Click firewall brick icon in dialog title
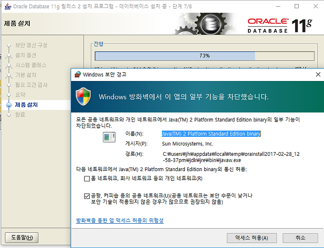The width and height of the screenshot is (324, 248). click(x=78, y=74)
